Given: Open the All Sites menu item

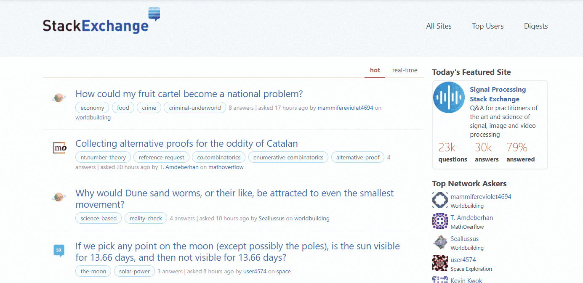Looking at the screenshot, I should coord(439,26).
